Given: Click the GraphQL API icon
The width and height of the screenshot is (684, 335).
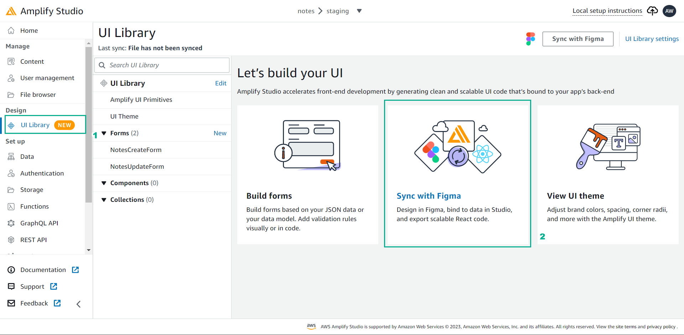Looking at the screenshot, I should pos(11,223).
